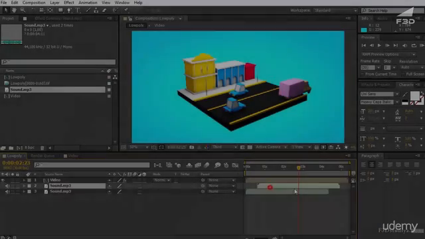Image resolution: width=425 pixels, height=239 pixels.
Task: Toggle loop option in Preview panel
Action: coord(414,45)
